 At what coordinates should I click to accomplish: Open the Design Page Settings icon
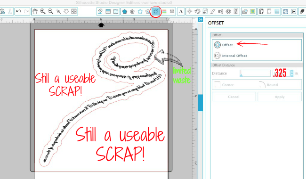click(261, 11)
